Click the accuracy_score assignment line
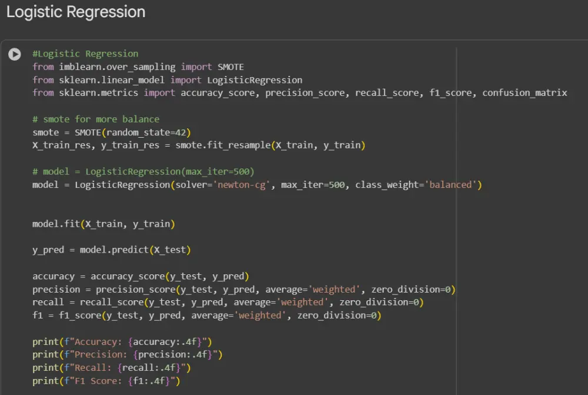Image resolution: width=588 pixels, height=395 pixels. click(x=141, y=276)
